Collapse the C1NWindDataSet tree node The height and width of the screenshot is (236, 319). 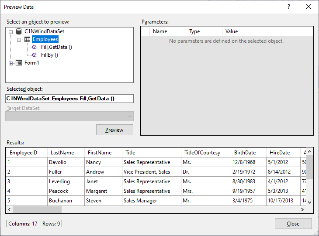(x=11, y=32)
